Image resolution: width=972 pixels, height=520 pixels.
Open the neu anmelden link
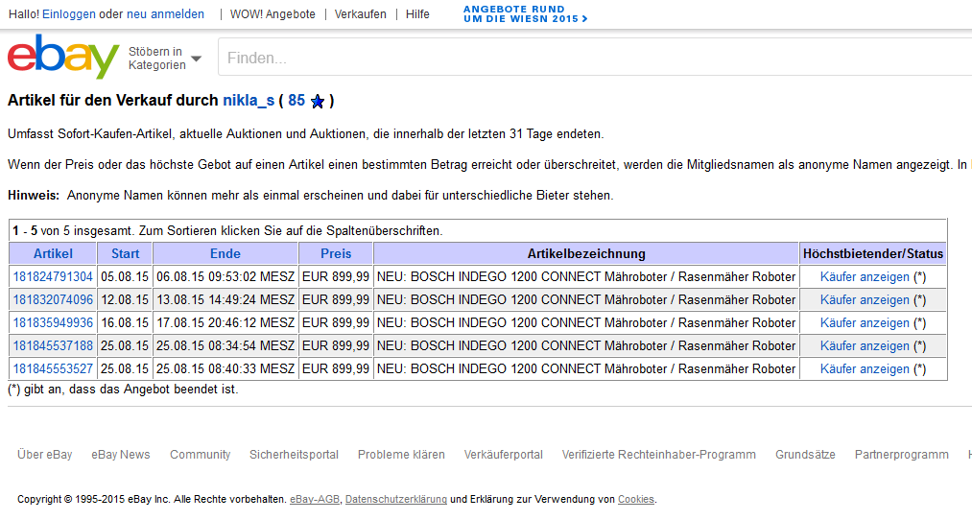[x=165, y=14]
